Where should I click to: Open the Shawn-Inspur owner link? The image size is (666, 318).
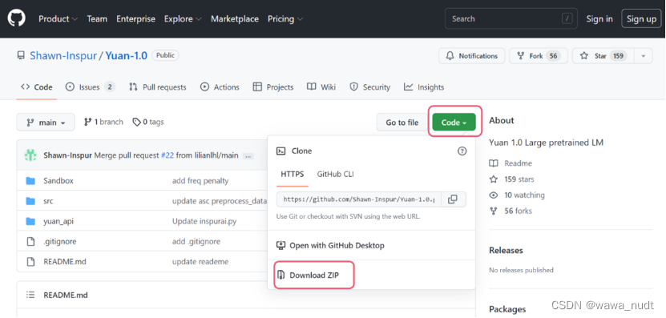tap(63, 55)
